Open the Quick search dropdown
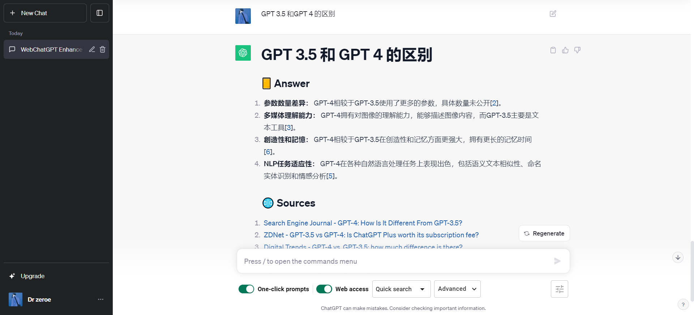The width and height of the screenshot is (694, 315). pyautogui.click(x=401, y=289)
